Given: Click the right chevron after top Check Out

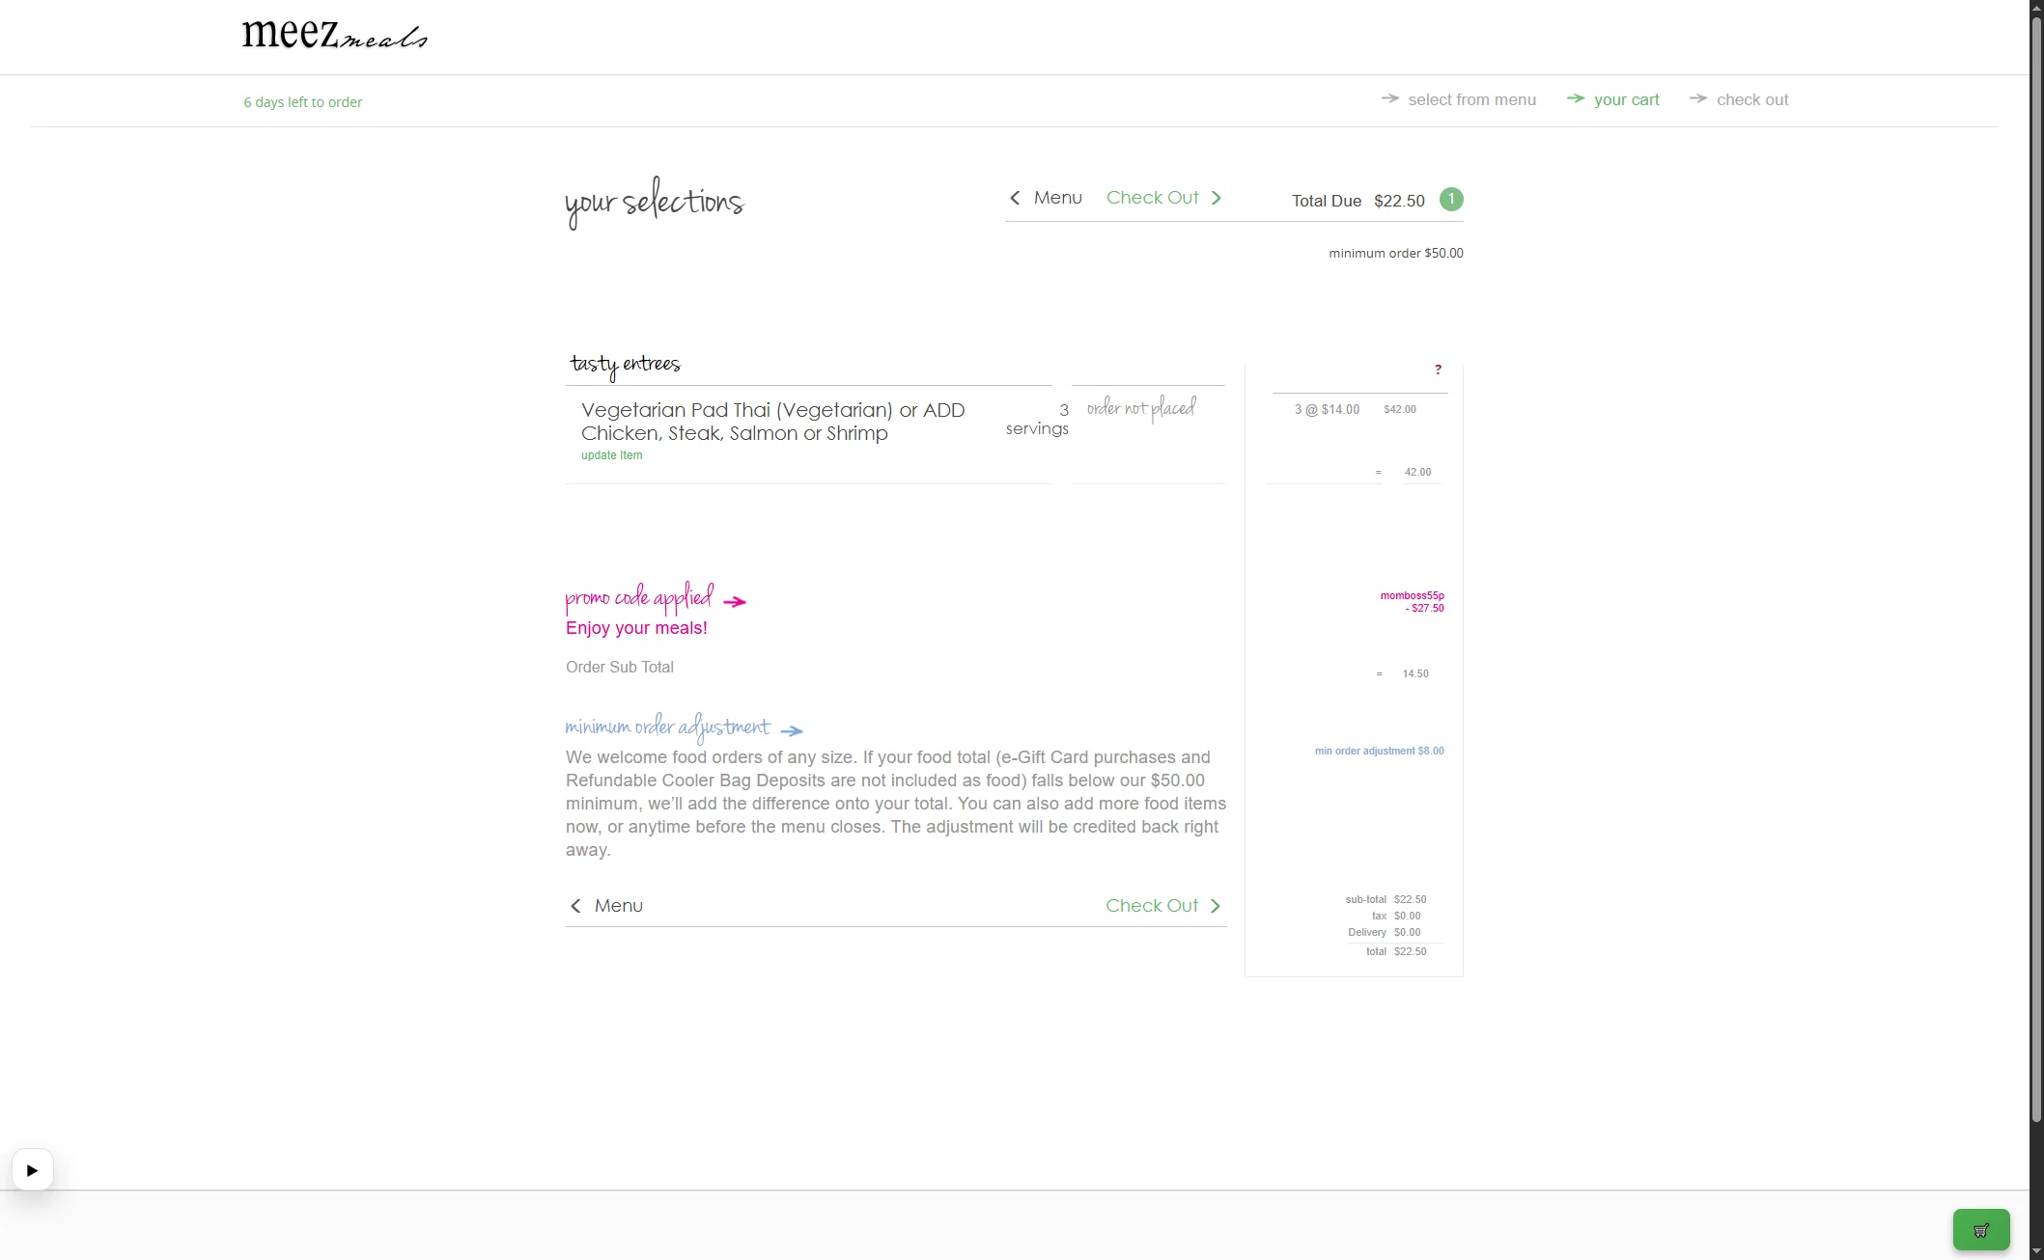Looking at the screenshot, I should point(1217,198).
